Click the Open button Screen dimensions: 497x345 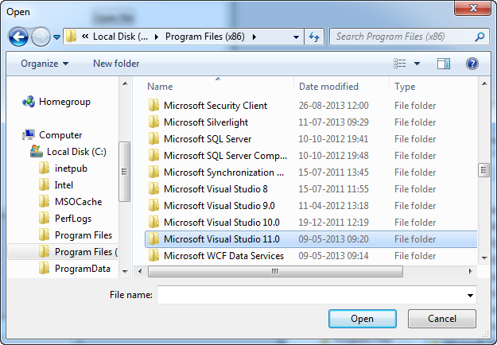362,319
